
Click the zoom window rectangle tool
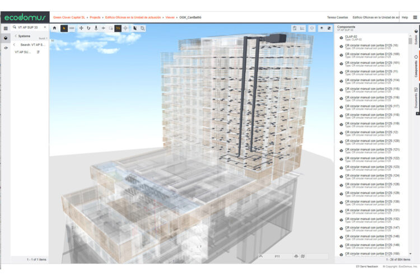111,28
